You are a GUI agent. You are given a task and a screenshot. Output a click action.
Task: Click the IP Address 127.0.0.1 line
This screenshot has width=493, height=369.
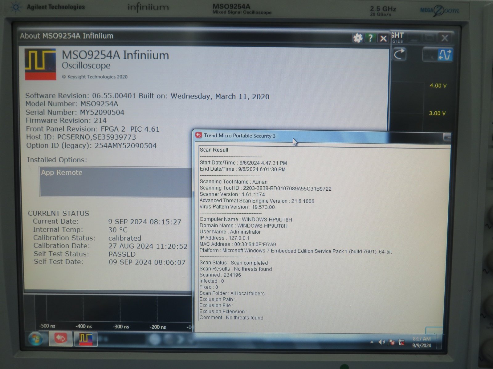point(225,238)
